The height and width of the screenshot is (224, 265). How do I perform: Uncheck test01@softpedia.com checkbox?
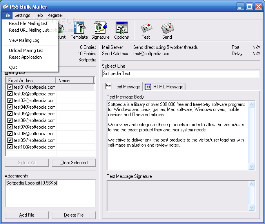point(10,87)
